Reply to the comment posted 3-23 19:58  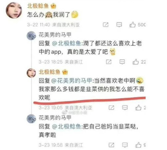(125, 145)
